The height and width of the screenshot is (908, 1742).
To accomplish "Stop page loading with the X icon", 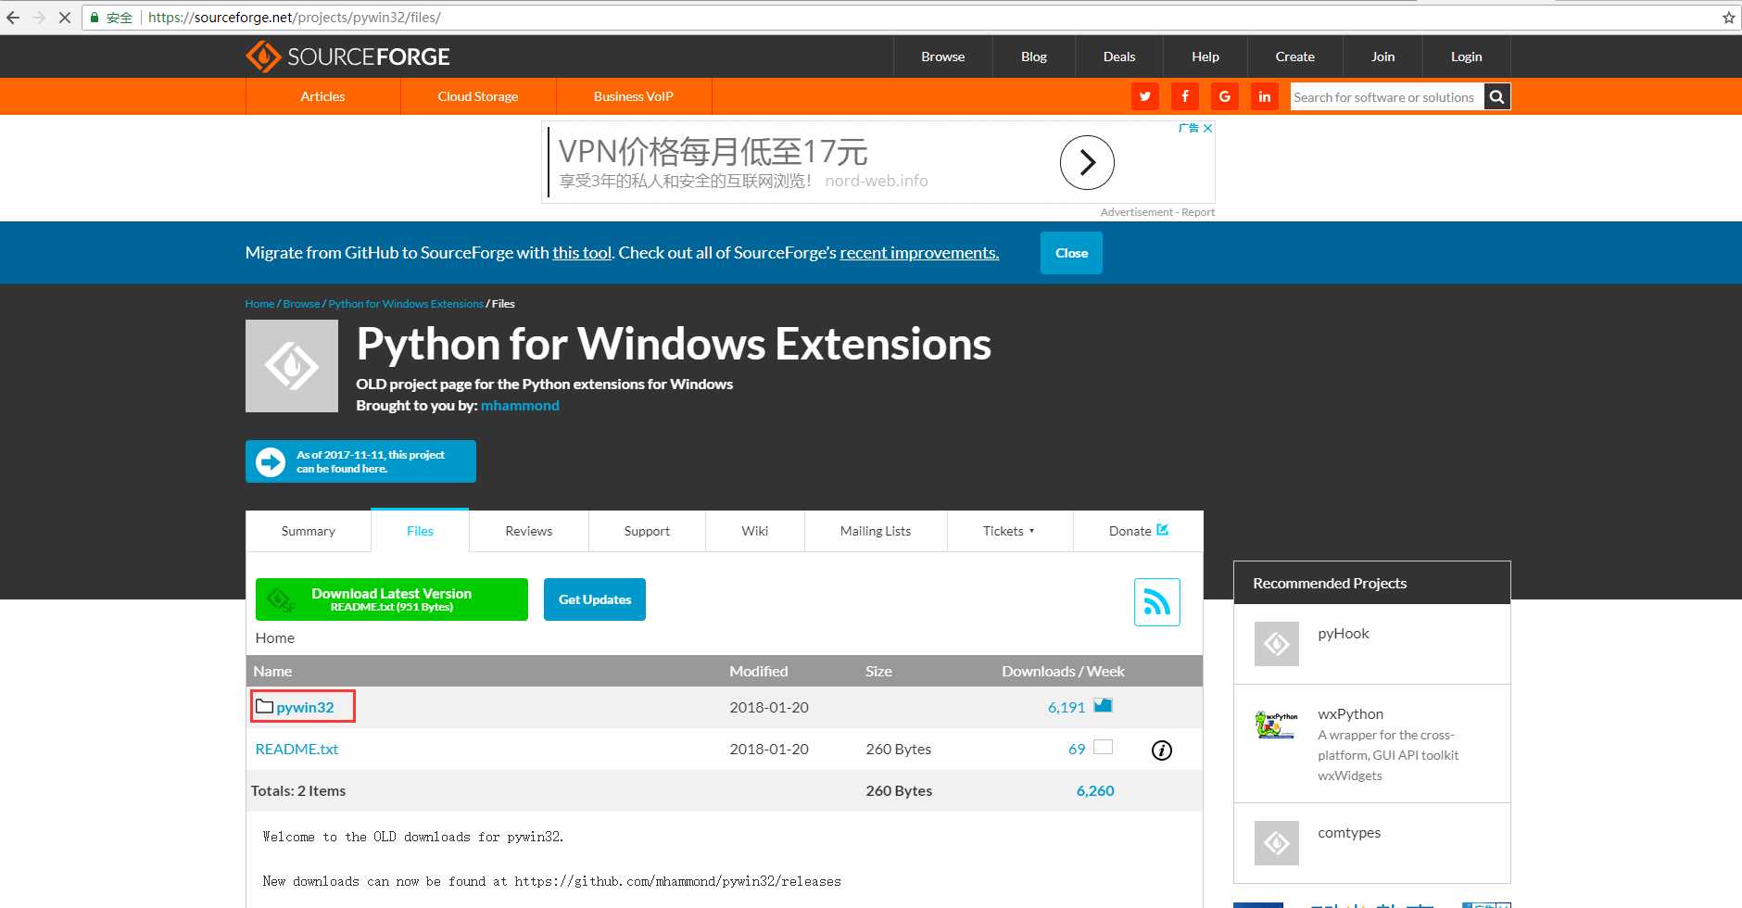I will click(65, 18).
